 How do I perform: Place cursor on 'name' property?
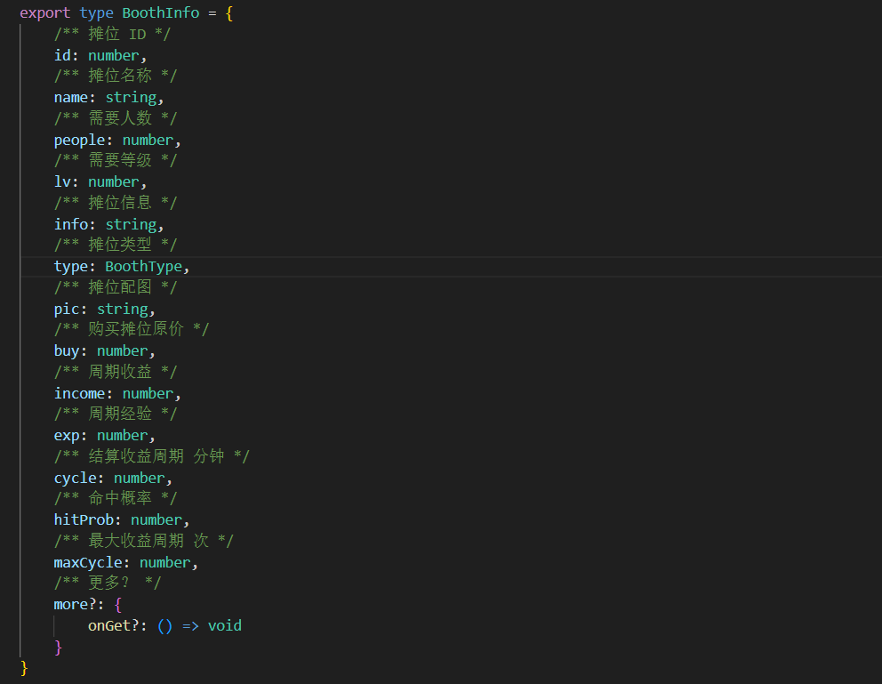71,97
